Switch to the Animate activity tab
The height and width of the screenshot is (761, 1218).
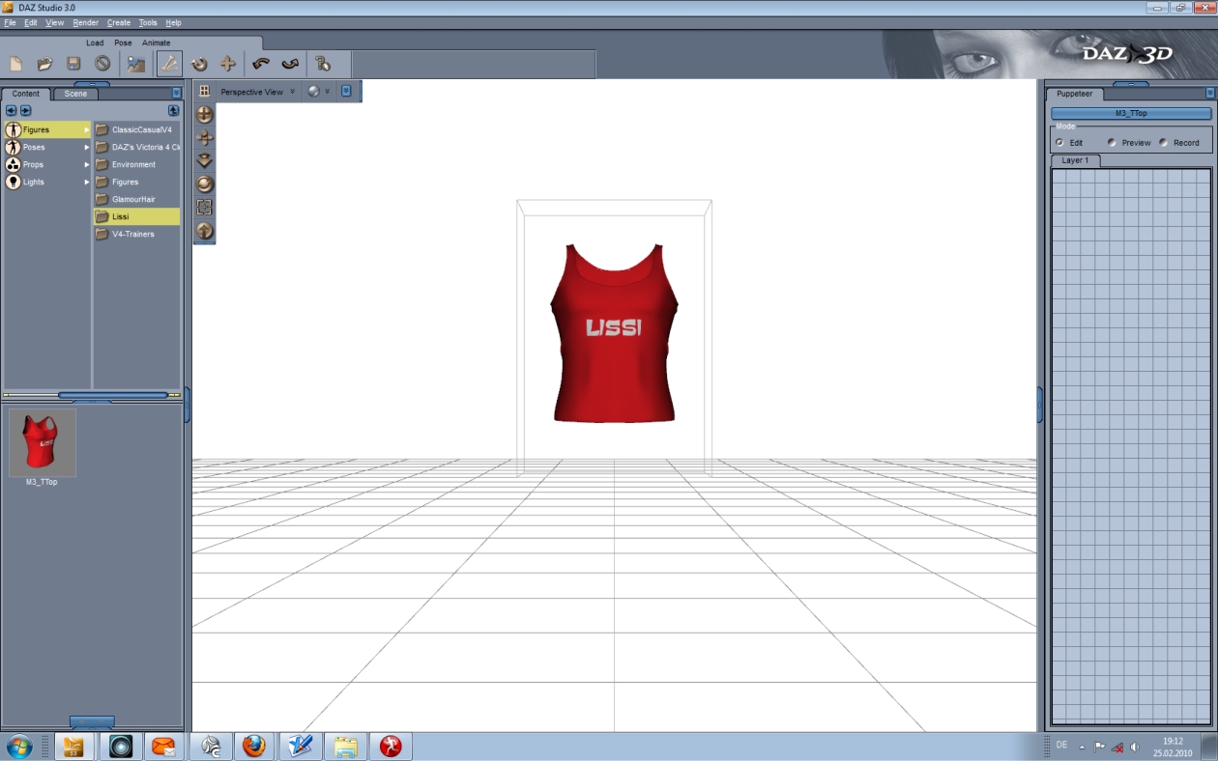[156, 42]
